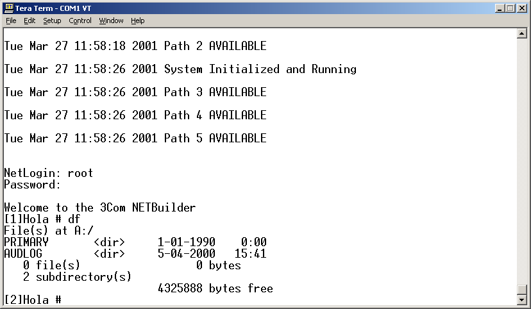Click the "[2]Hola #" command prompt line

[32, 300]
